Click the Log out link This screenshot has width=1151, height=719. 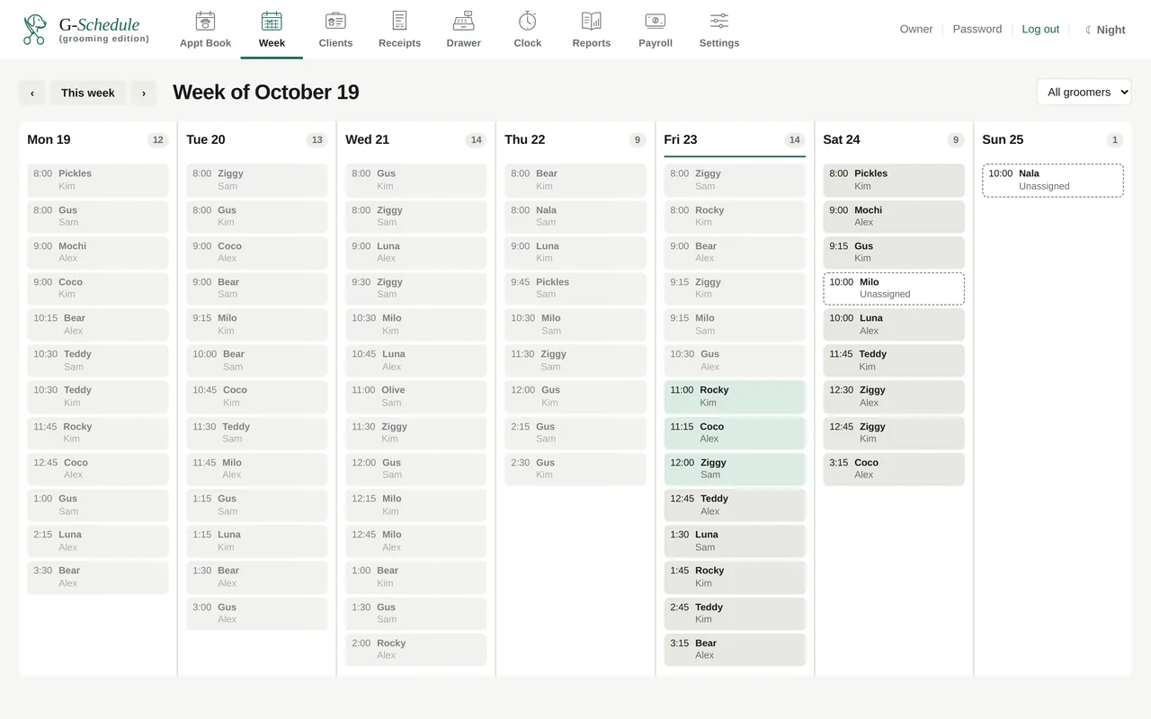(1040, 30)
